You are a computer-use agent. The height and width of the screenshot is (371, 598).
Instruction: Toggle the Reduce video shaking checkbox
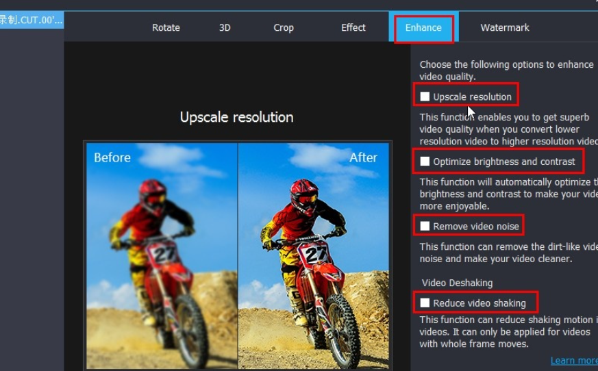425,303
